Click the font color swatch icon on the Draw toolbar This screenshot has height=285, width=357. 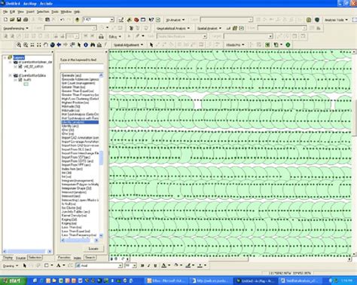click(x=163, y=265)
